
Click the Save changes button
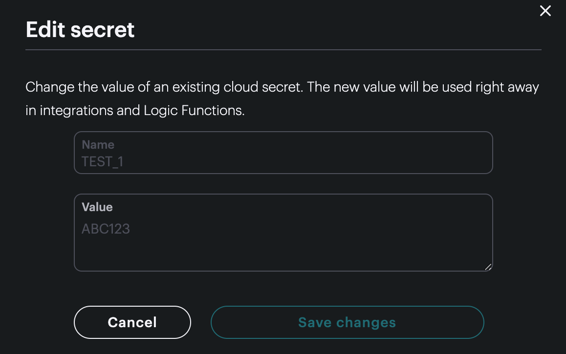(x=347, y=322)
